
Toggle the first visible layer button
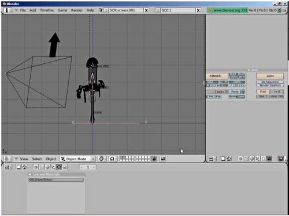(x=121, y=158)
